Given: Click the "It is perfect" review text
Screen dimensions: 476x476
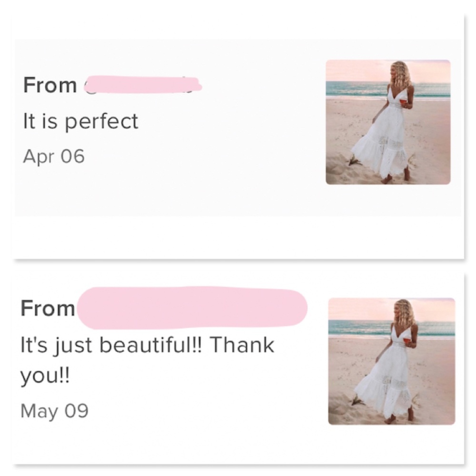Looking at the screenshot, I should [x=80, y=121].
